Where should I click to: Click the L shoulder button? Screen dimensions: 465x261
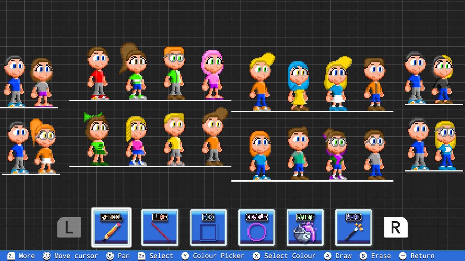69,227
